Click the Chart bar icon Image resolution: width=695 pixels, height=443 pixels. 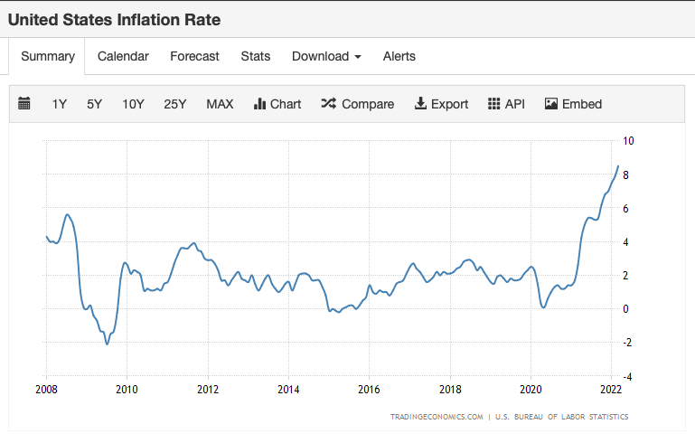point(259,104)
